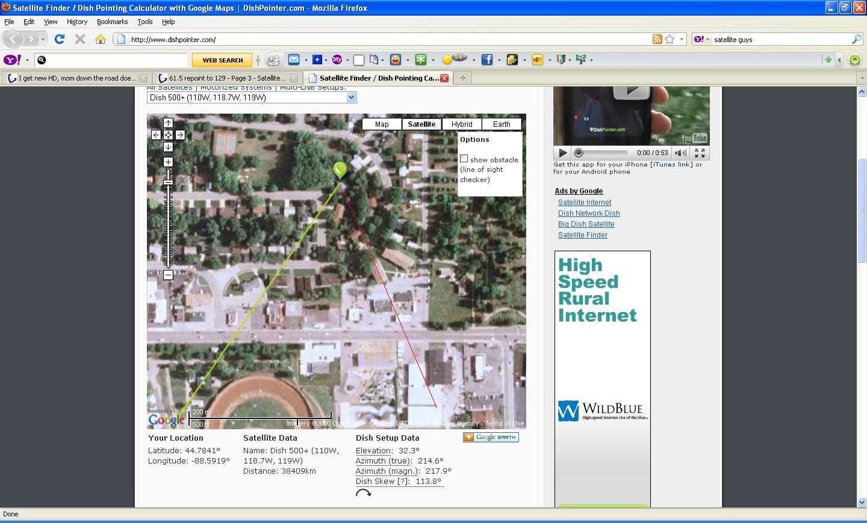Open Facebook toolbar dropdown arrow

tap(499, 60)
